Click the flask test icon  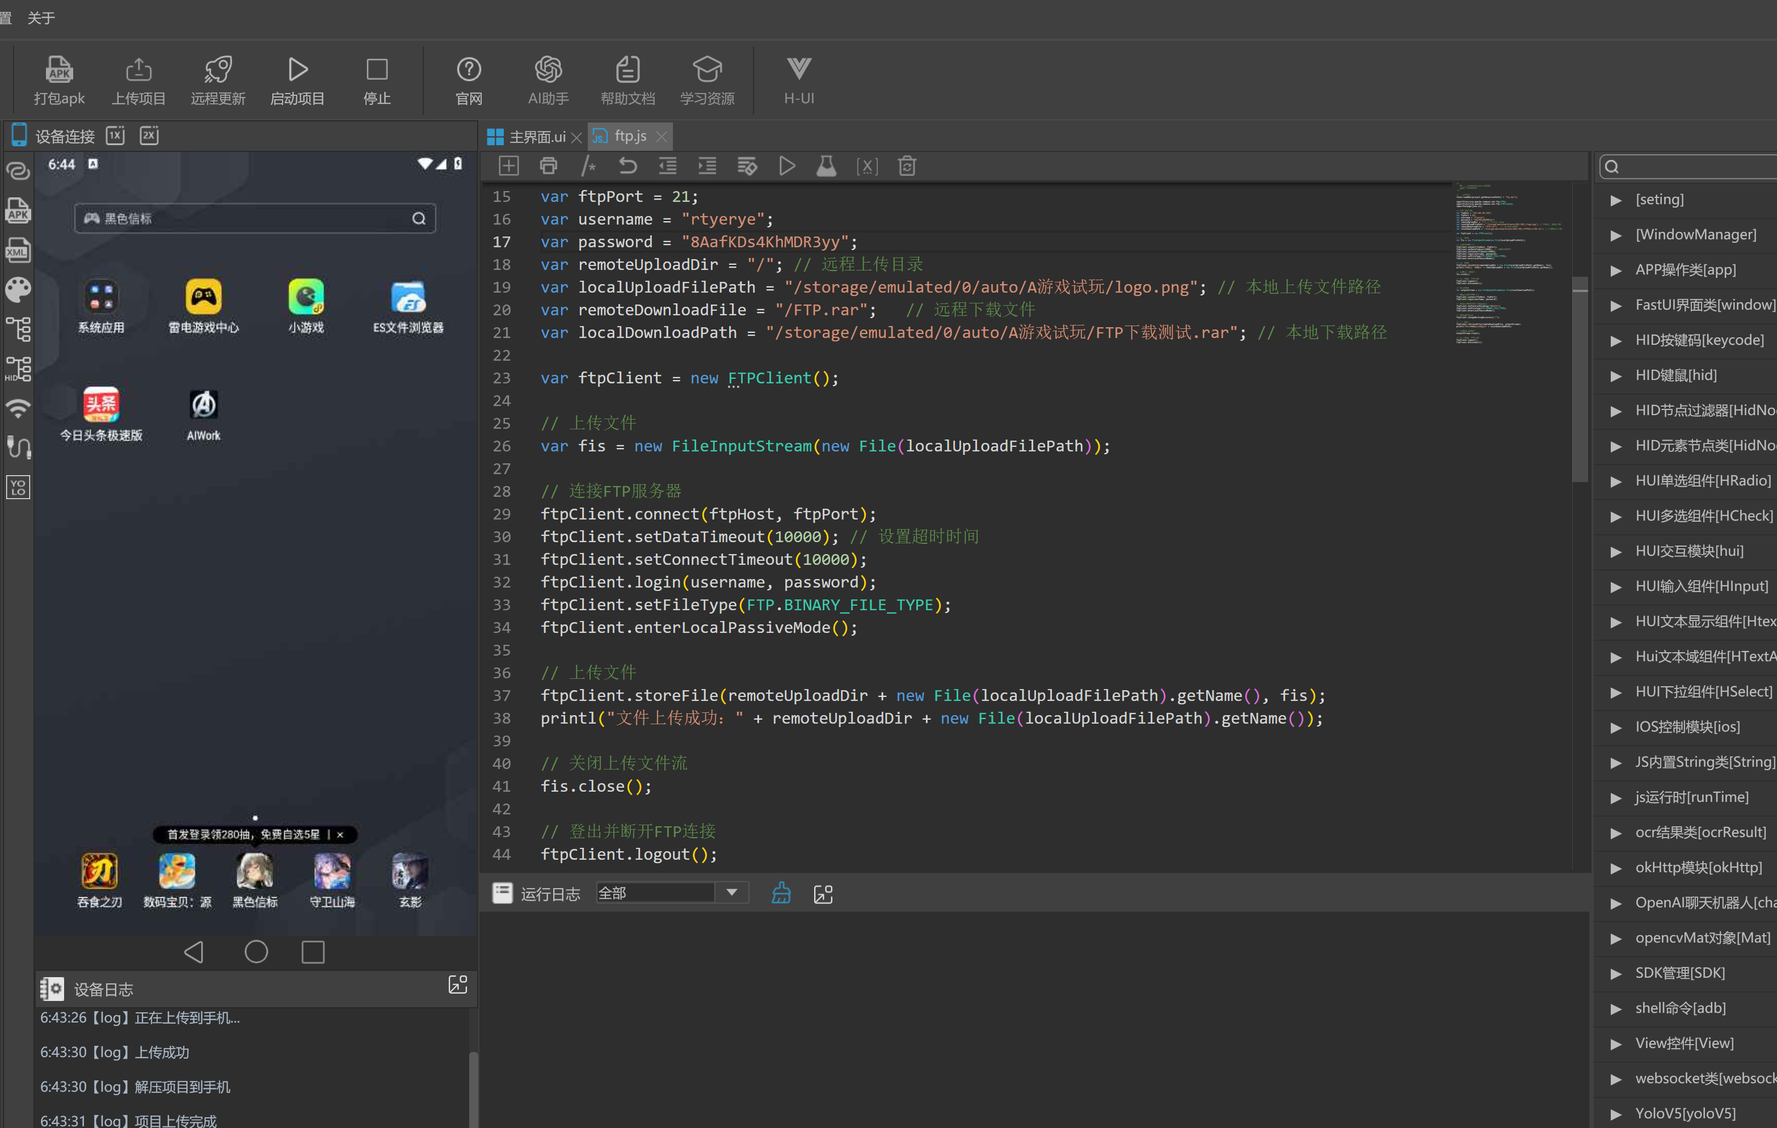(x=827, y=166)
